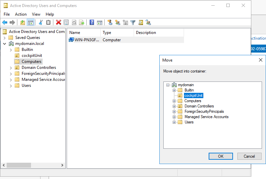
Task: Expand Saved Queries in the left tree
Action: 5,38
